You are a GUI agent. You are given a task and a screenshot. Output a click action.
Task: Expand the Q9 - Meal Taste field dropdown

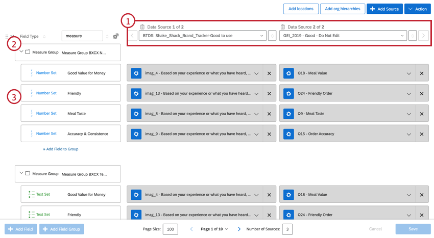[408, 114]
